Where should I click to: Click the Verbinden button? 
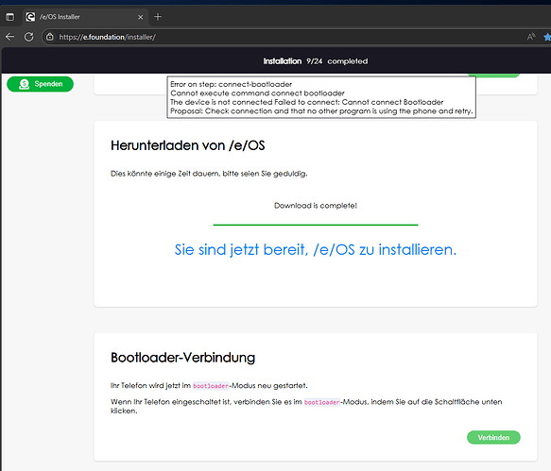[x=493, y=437]
